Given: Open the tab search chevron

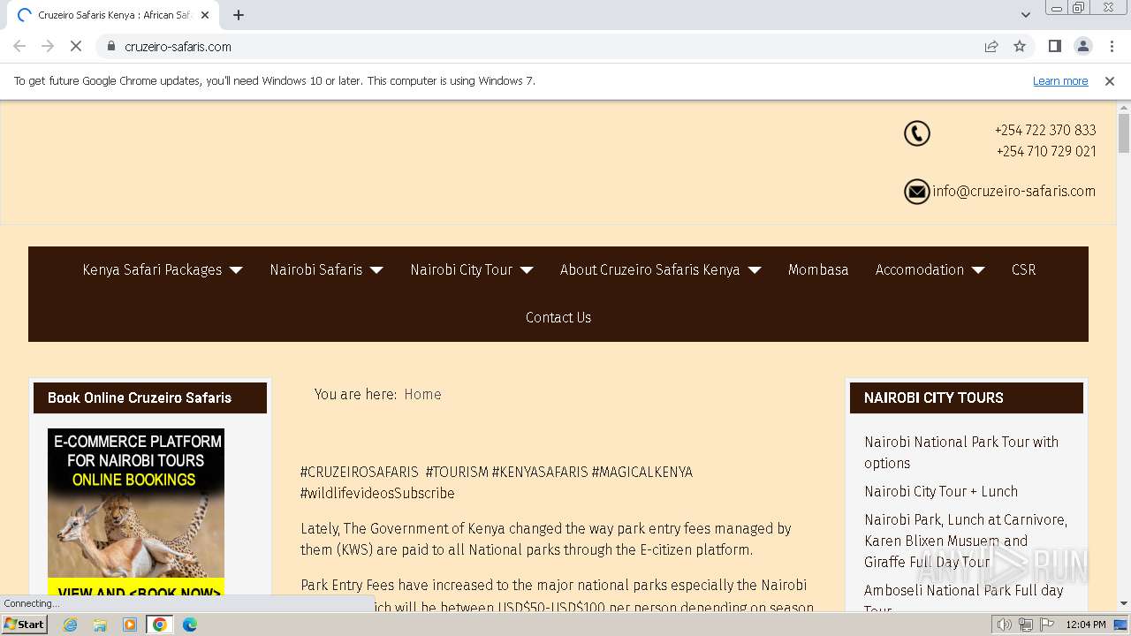Looking at the screenshot, I should click(1025, 15).
